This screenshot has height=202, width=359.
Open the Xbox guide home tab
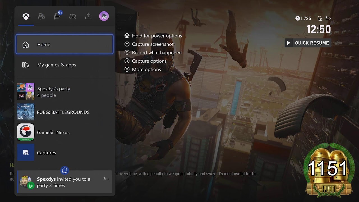(x=26, y=17)
